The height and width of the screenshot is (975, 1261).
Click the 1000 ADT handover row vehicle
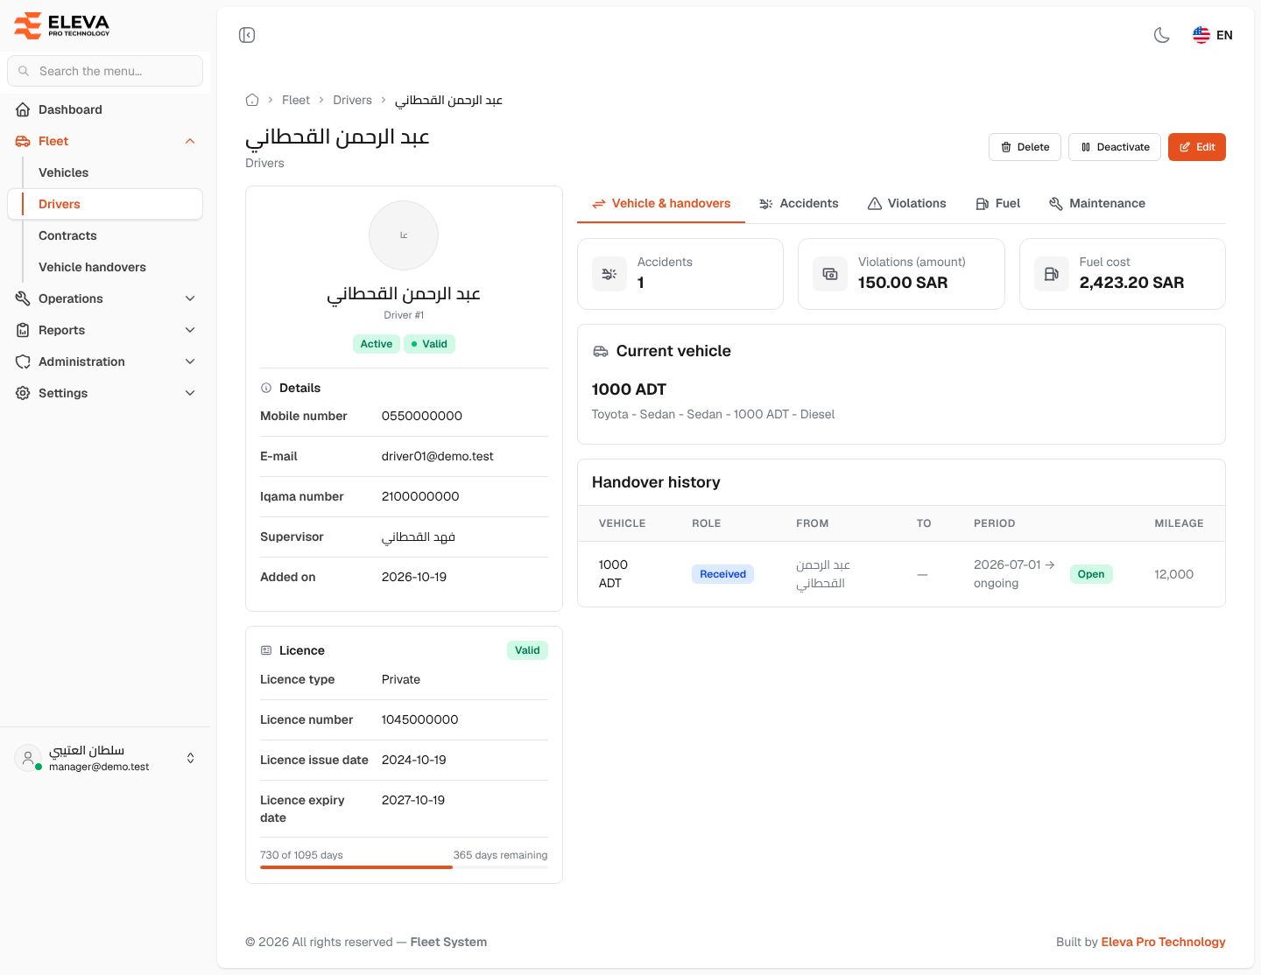coord(613,574)
